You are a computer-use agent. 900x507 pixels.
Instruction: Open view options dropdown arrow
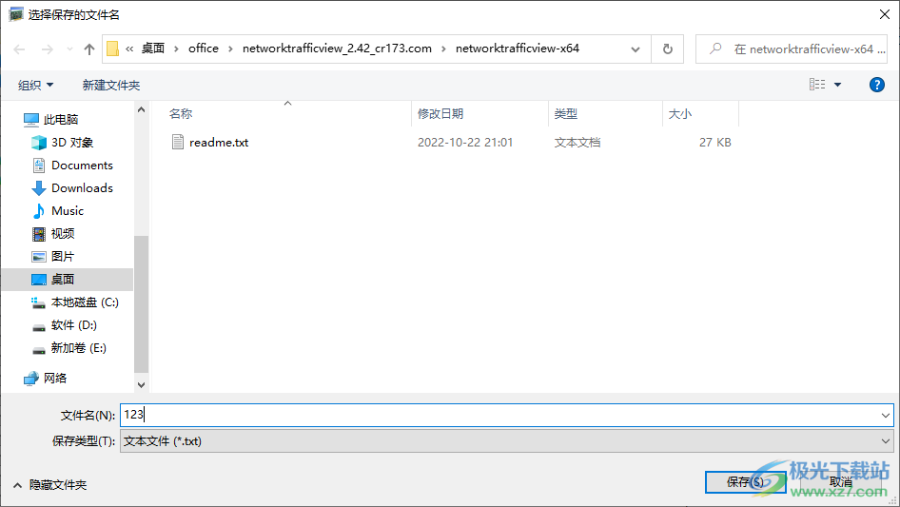coord(837,85)
